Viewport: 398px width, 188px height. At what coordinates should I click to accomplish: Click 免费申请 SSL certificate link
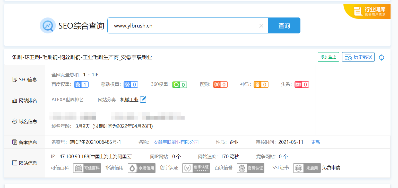tap(331, 168)
